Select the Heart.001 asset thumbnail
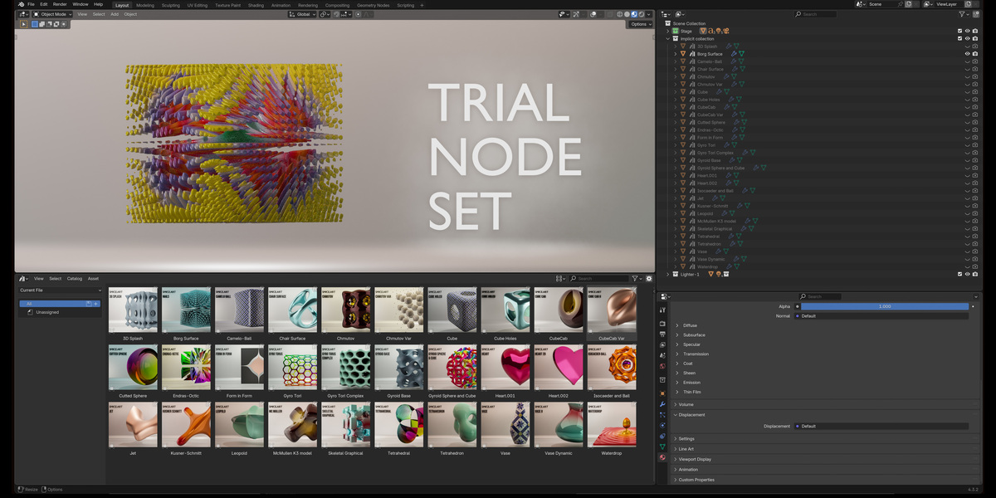Screen dimensions: 996x498 [x=505, y=368]
